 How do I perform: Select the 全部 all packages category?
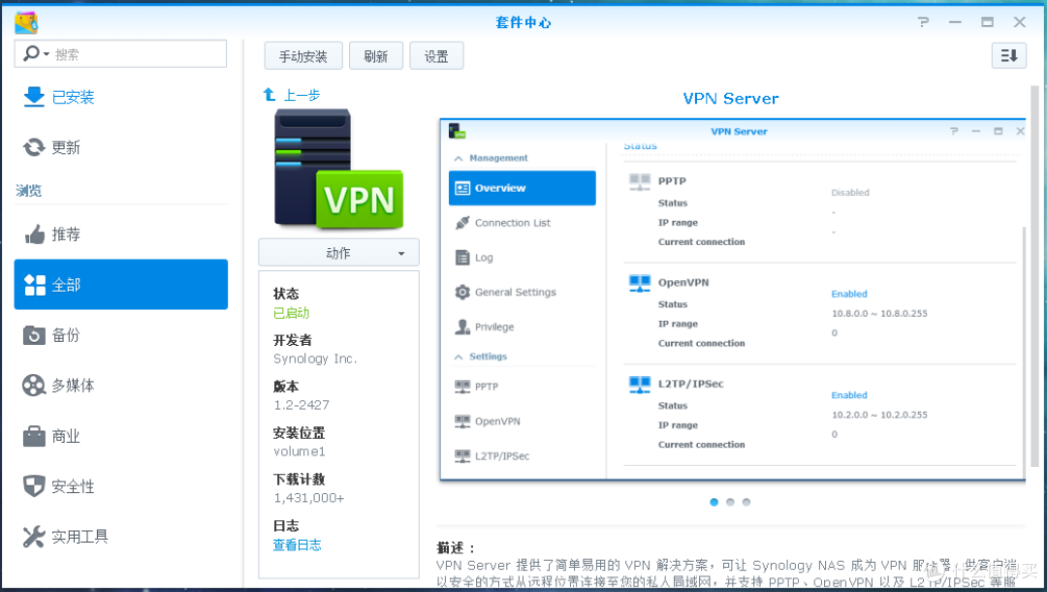coord(121,284)
